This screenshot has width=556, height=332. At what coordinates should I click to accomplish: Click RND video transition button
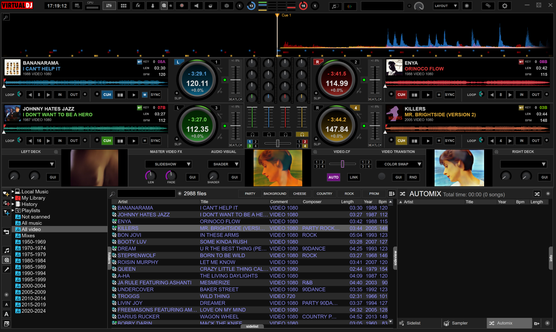413,177
